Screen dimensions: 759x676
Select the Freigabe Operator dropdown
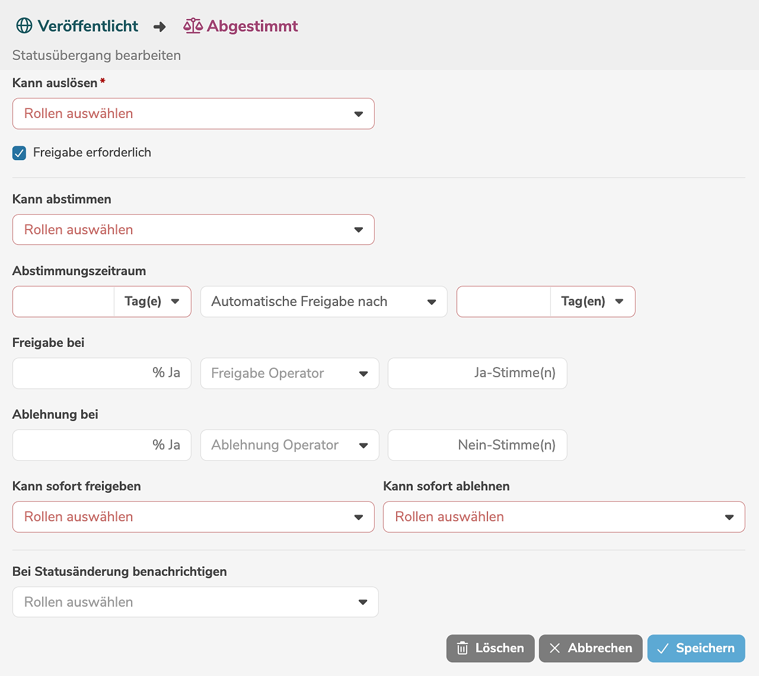[289, 374]
